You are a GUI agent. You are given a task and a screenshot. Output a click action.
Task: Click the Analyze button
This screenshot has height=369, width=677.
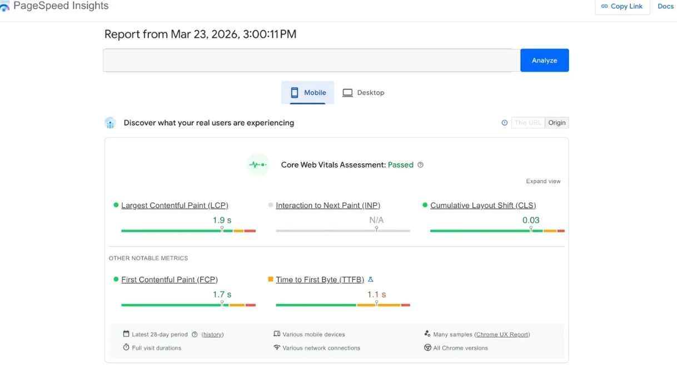coord(544,60)
